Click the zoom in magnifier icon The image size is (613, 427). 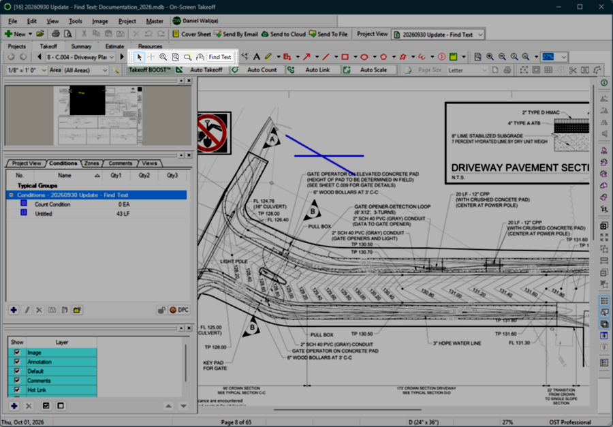490,57
